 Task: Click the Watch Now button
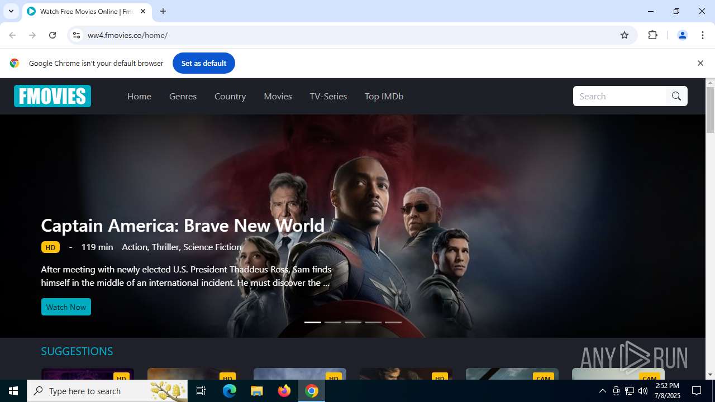66,307
